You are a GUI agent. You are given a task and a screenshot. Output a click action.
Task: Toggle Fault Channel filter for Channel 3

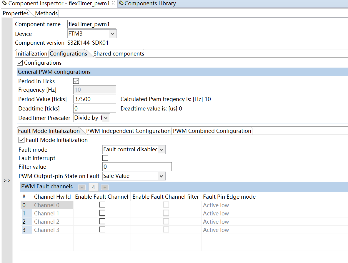coord(166,229)
